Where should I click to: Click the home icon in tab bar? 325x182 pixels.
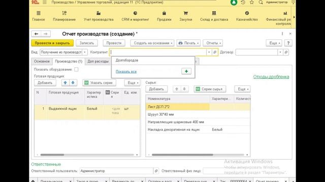coord(33,180)
